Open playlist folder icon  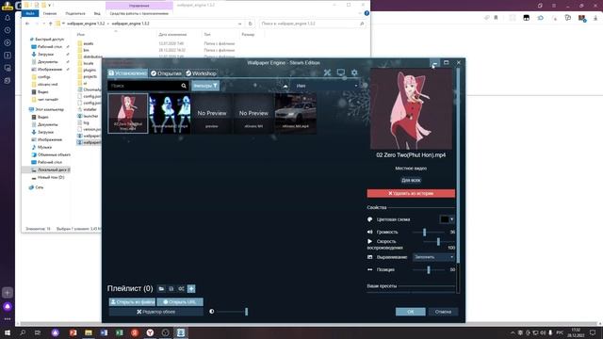(161, 289)
